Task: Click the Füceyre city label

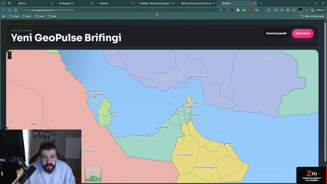Action: click(196, 115)
